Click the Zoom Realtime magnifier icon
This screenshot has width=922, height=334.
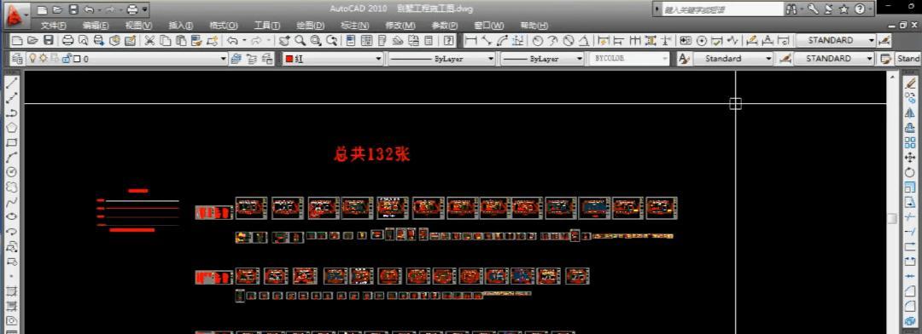(301, 41)
